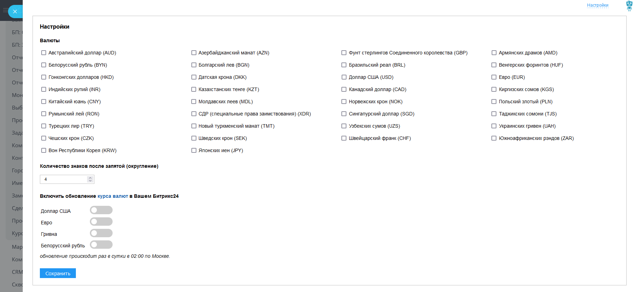Open the hamburger menu icon
This screenshot has width=635, height=292.
(4, 10)
